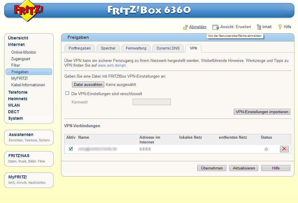Click the Keine ausgewählt file status text
The width and height of the screenshot is (298, 203).
pos(121,84)
